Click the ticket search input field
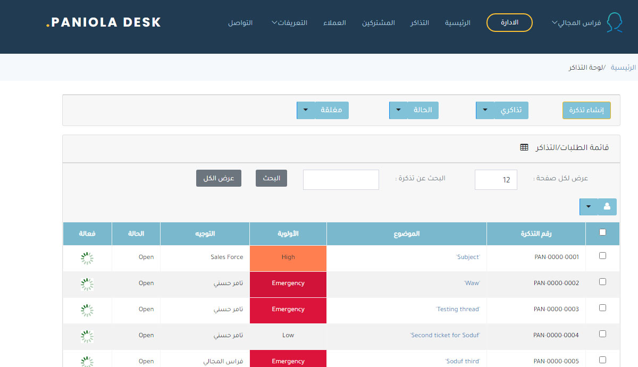 (341, 180)
